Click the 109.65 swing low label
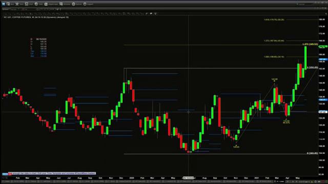This screenshot has width=328, height=184. click(236, 147)
